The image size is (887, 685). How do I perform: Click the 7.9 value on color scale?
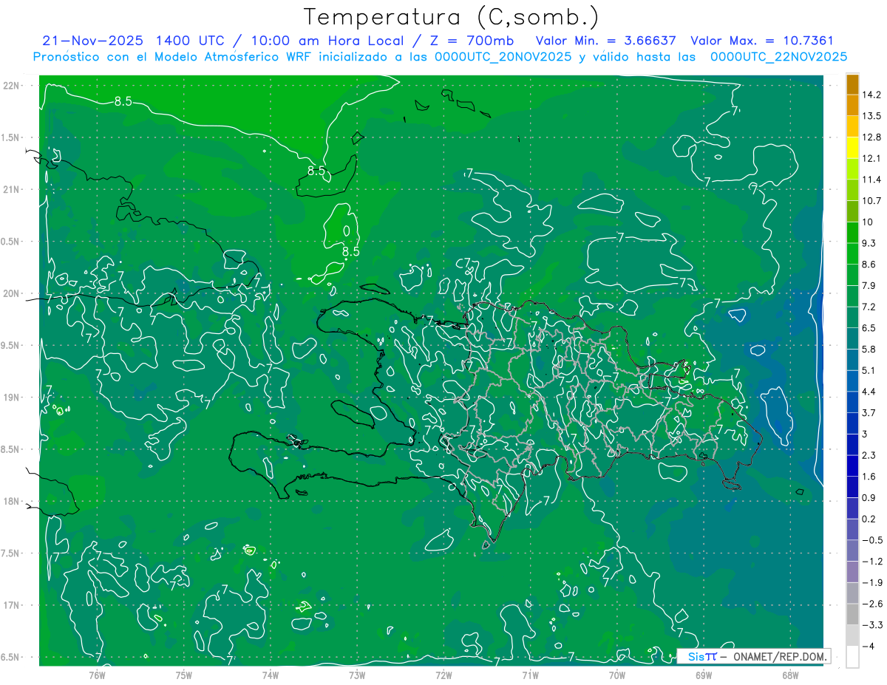pos(869,286)
